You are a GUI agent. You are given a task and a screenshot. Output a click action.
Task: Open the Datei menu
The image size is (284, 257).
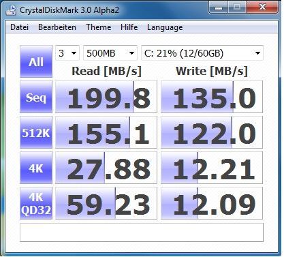(x=19, y=27)
